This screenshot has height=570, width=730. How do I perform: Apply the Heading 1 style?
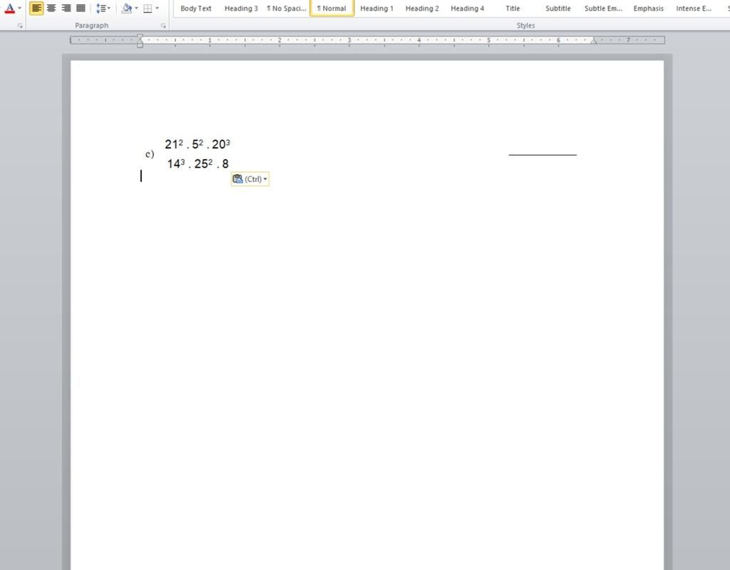click(376, 8)
